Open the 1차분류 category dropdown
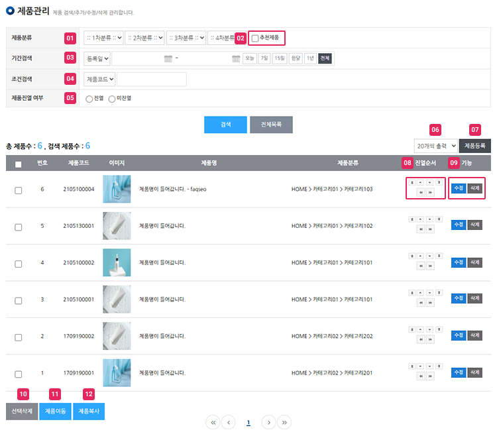Screen dimensions: 497x436 (103, 38)
